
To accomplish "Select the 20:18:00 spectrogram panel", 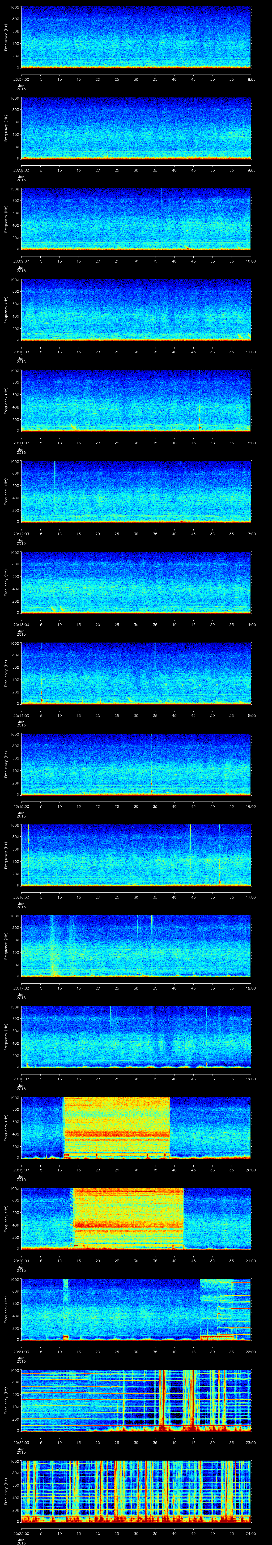I will pos(136,1036).
